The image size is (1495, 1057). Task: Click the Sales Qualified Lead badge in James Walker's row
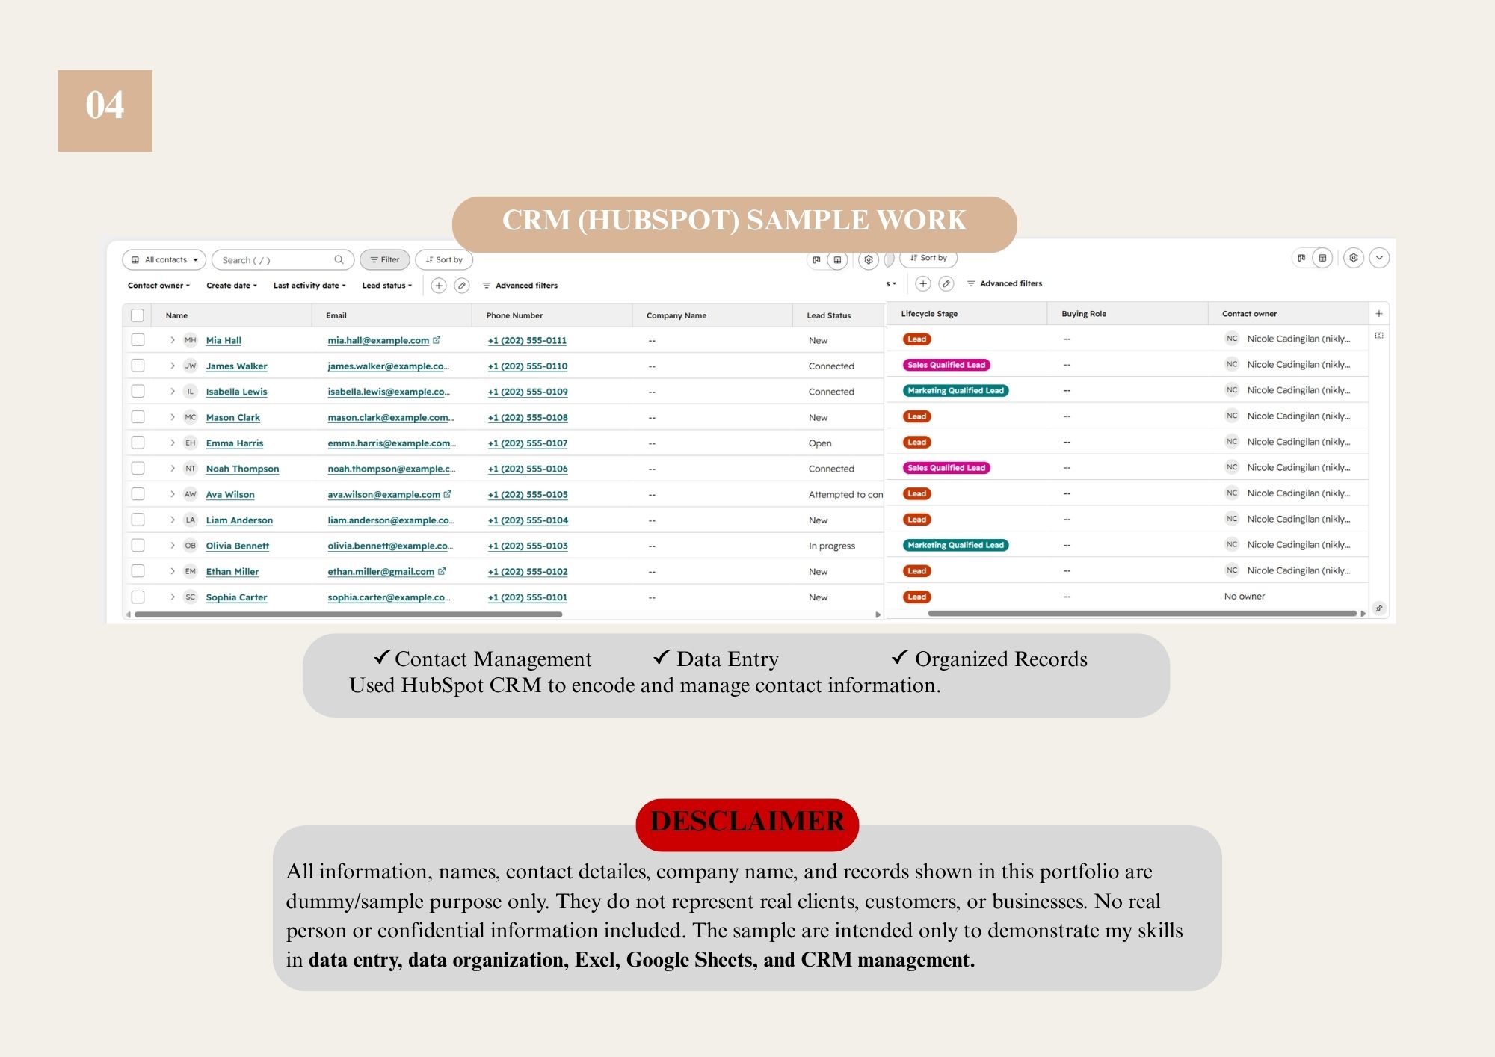pos(946,365)
